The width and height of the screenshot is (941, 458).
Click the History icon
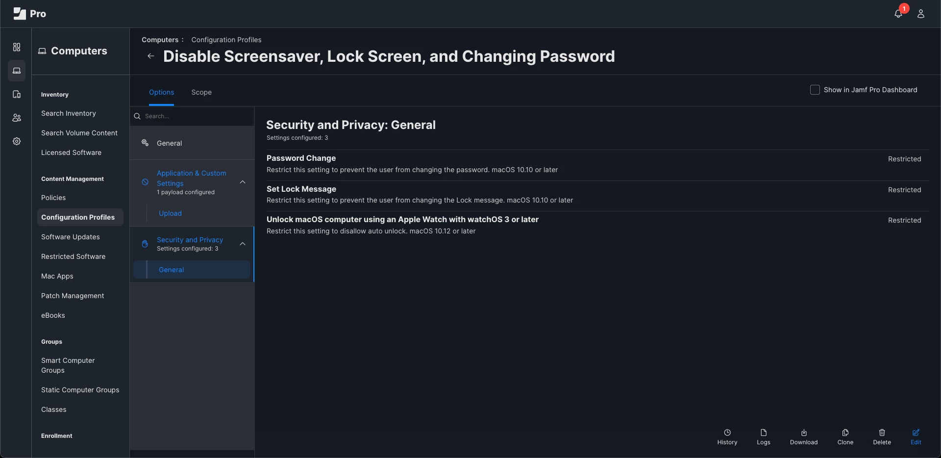(x=727, y=437)
